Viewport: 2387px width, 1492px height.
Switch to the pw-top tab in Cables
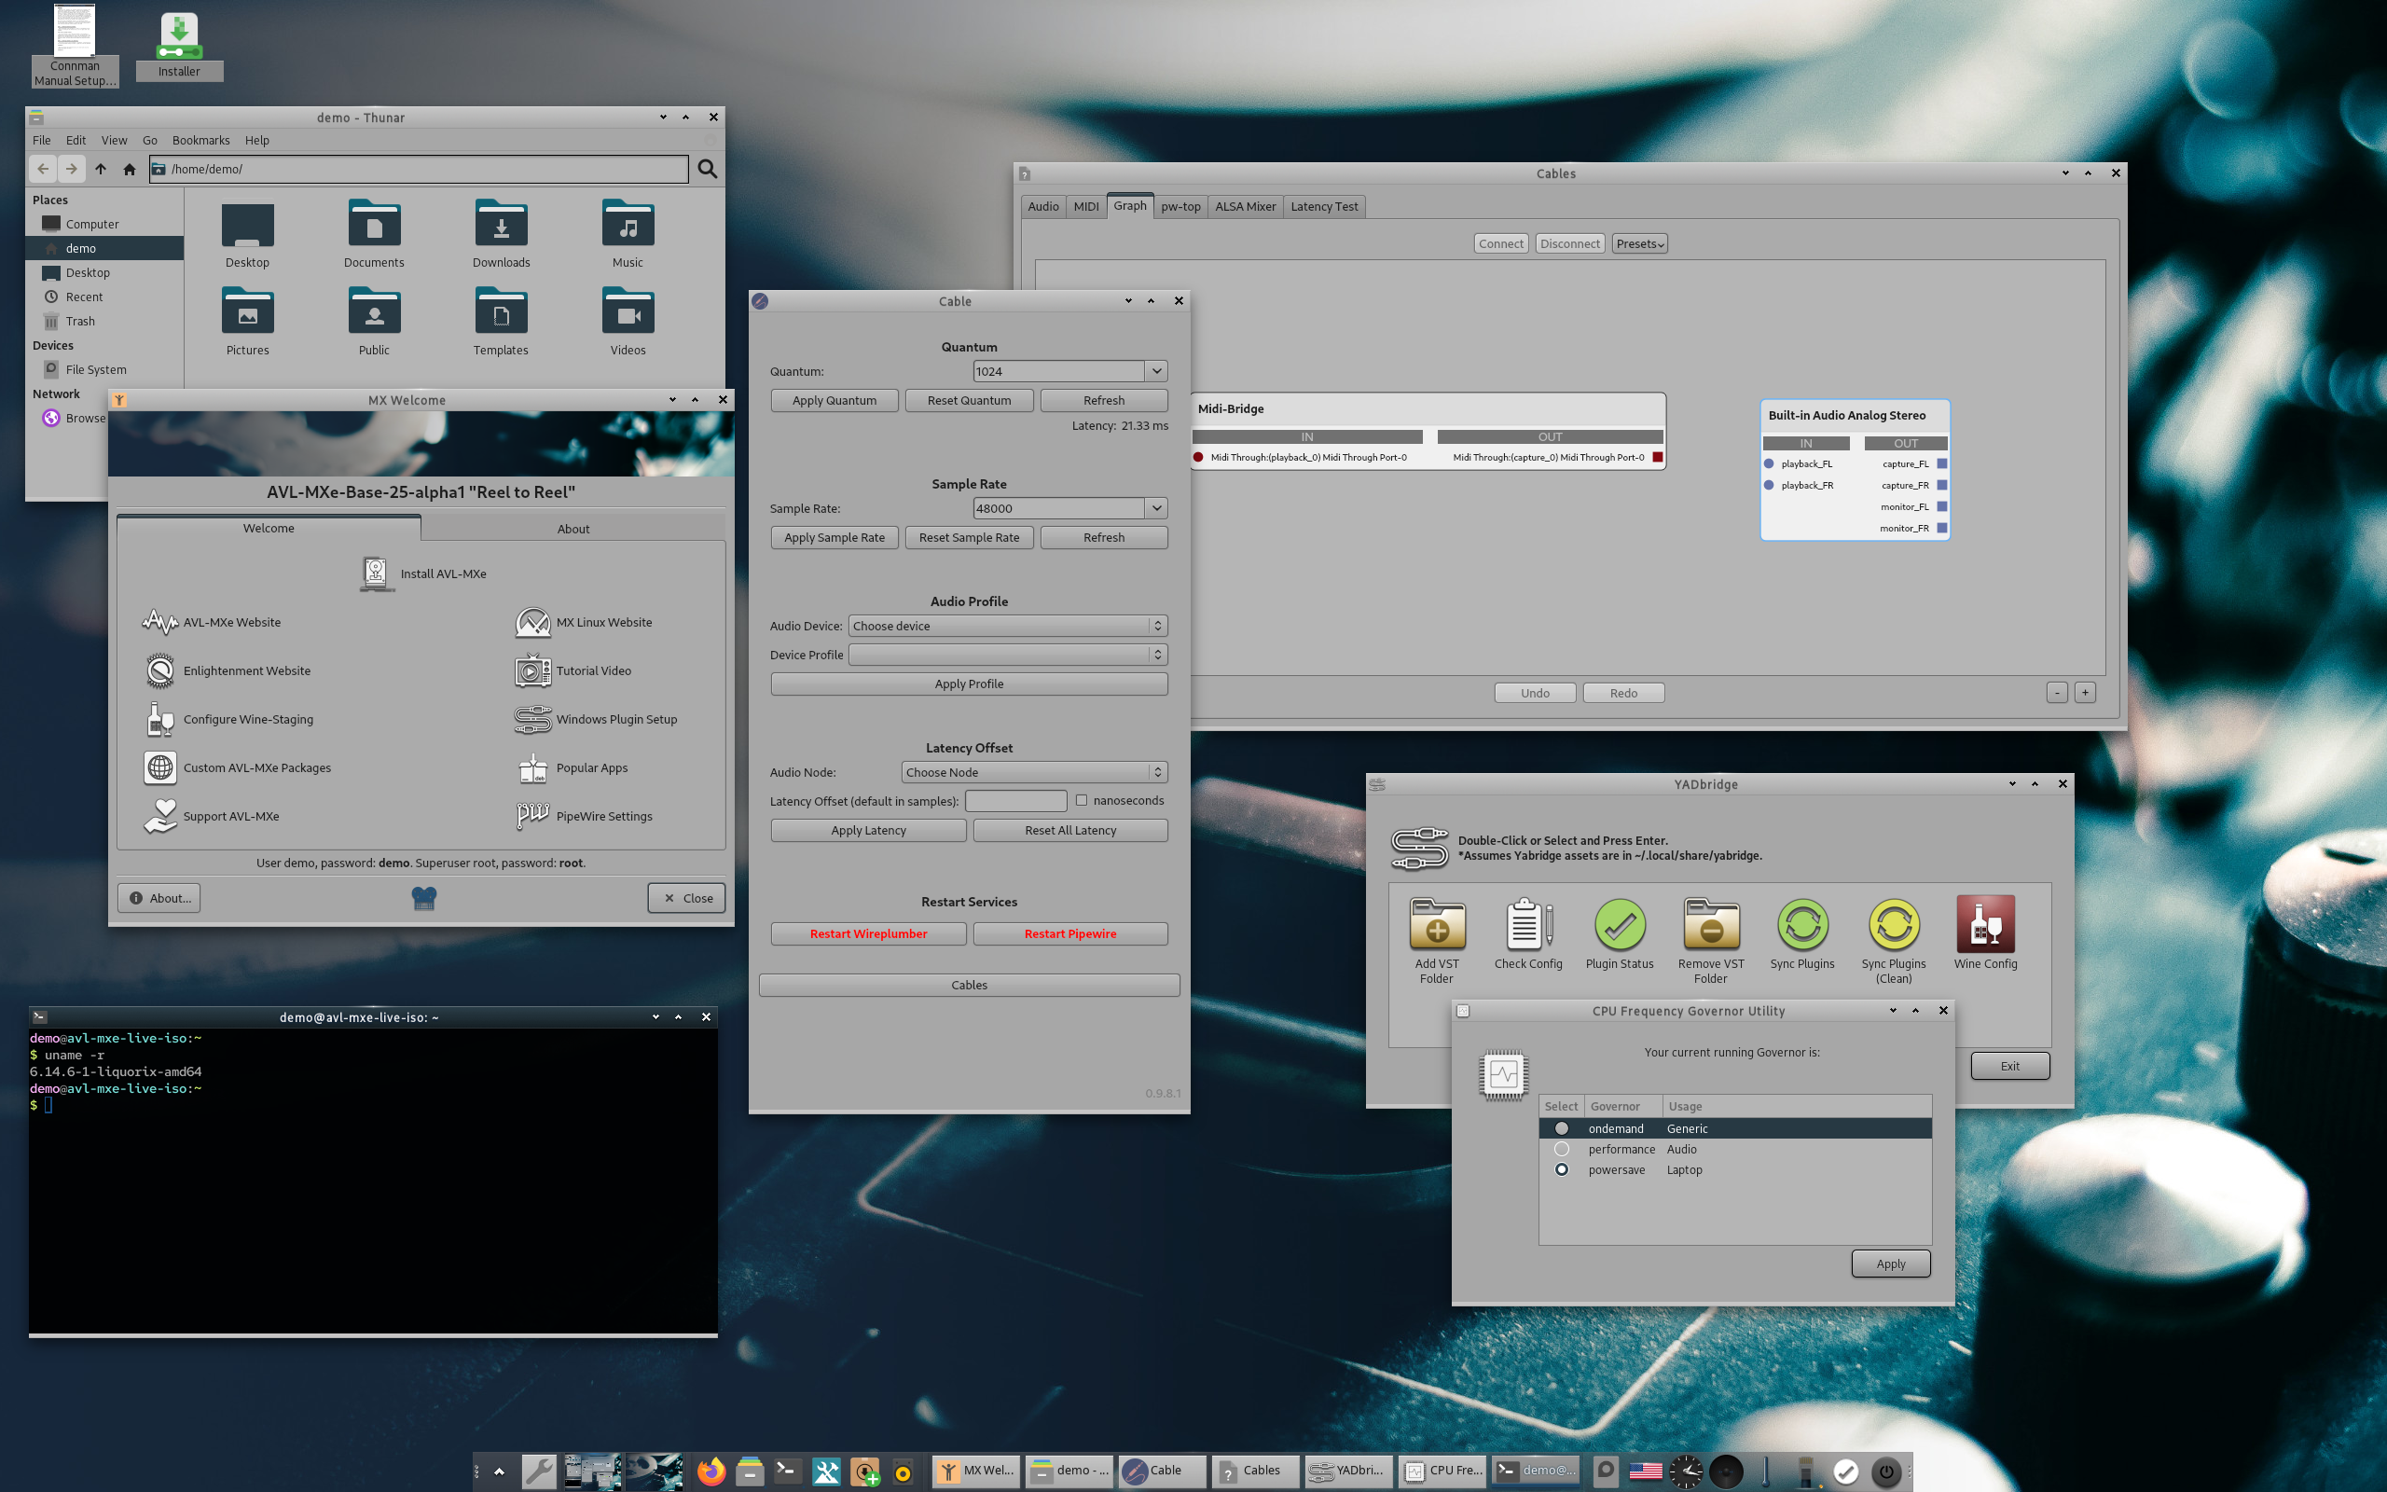pyautogui.click(x=1180, y=206)
